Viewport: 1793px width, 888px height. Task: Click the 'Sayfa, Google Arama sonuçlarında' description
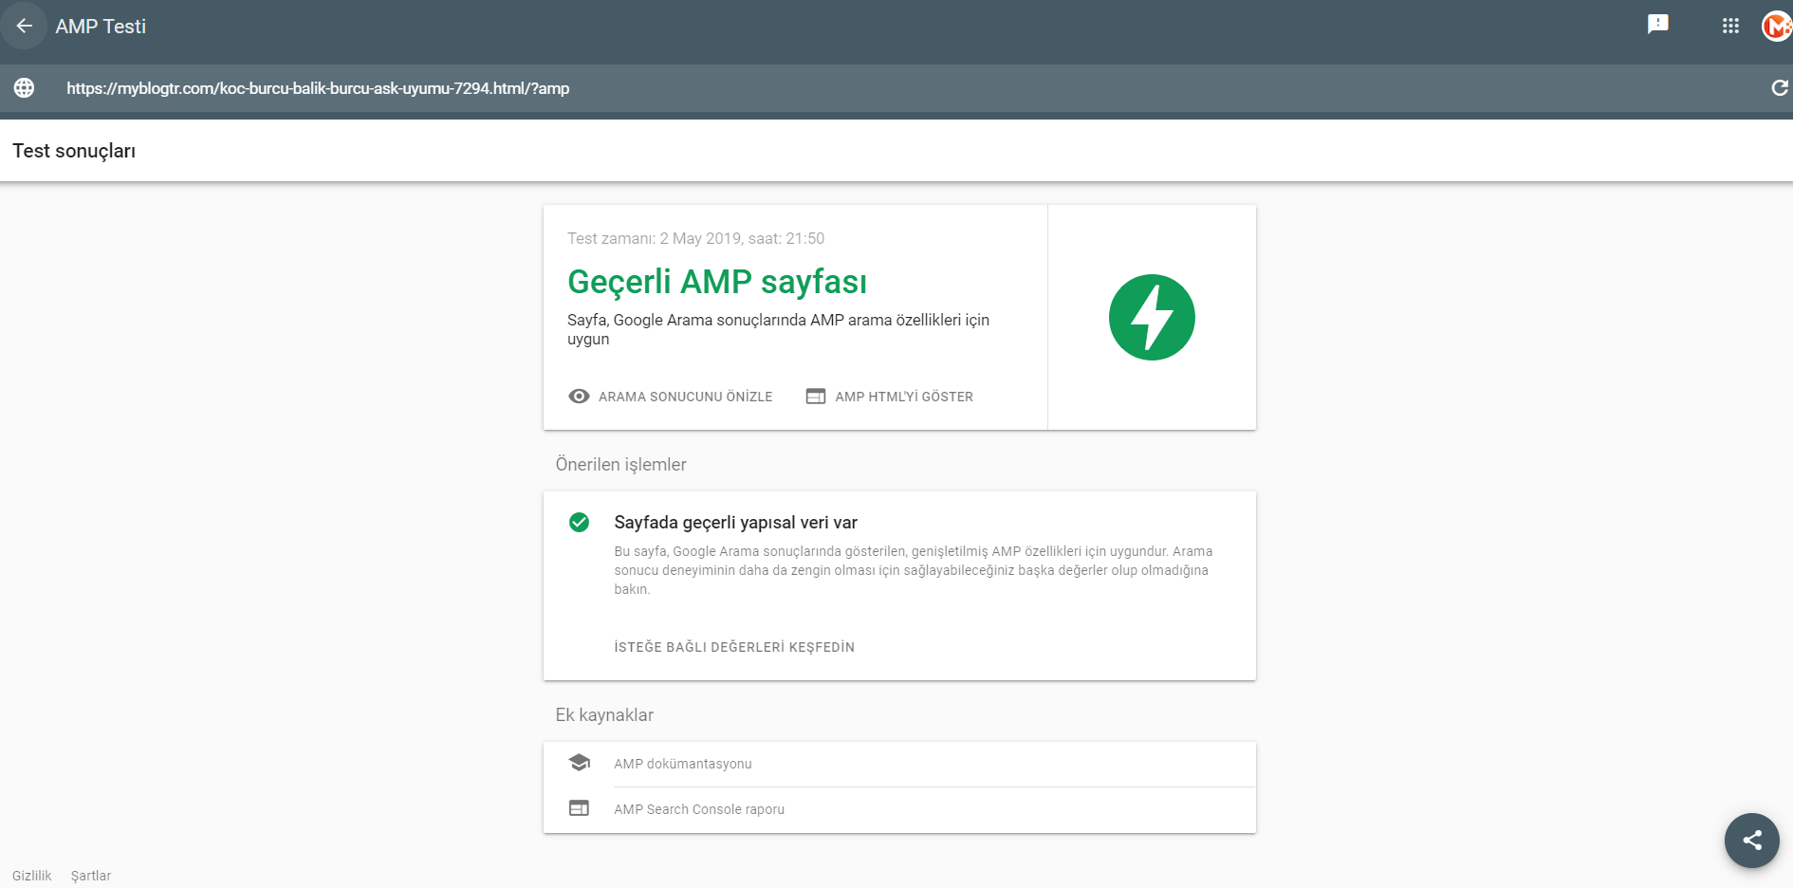[x=778, y=329]
